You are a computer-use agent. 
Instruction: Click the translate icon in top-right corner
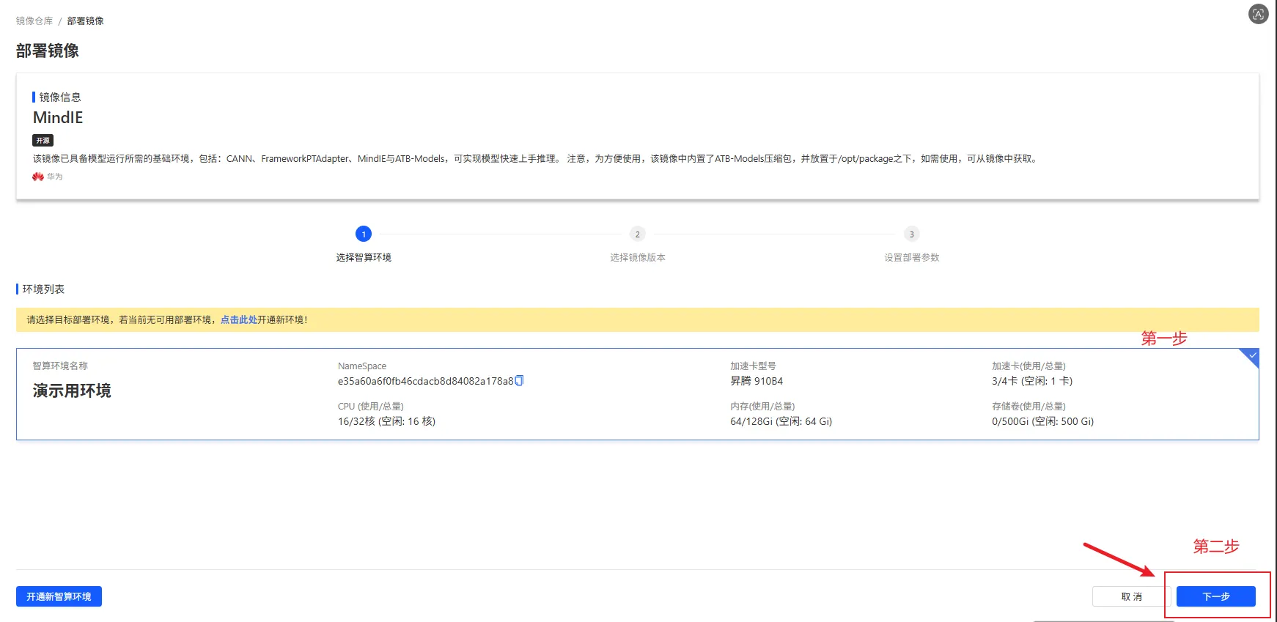[1258, 14]
